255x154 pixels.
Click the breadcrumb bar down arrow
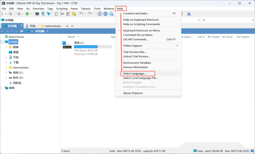(16, 31)
